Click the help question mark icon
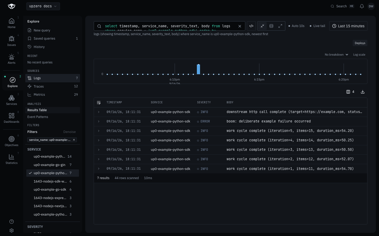Image resolution: width=379 pixels, height=236 pixels. [12, 222]
